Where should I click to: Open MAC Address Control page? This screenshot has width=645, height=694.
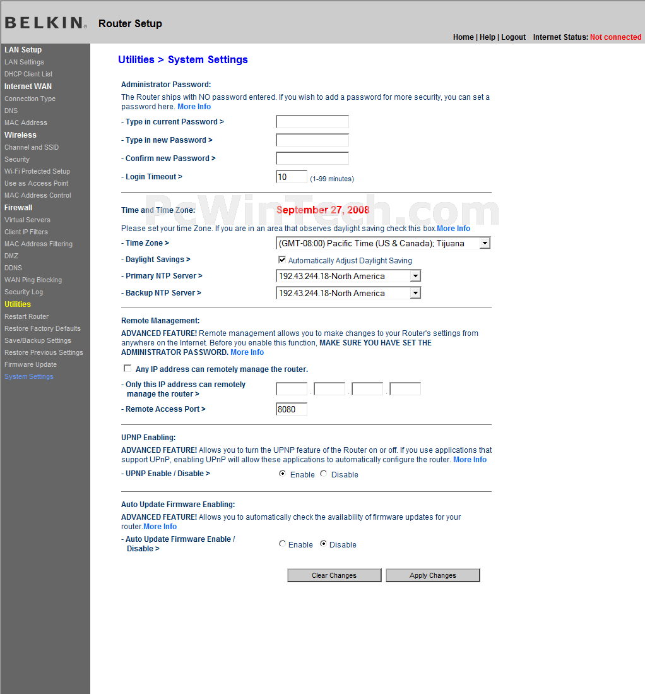[x=38, y=195]
